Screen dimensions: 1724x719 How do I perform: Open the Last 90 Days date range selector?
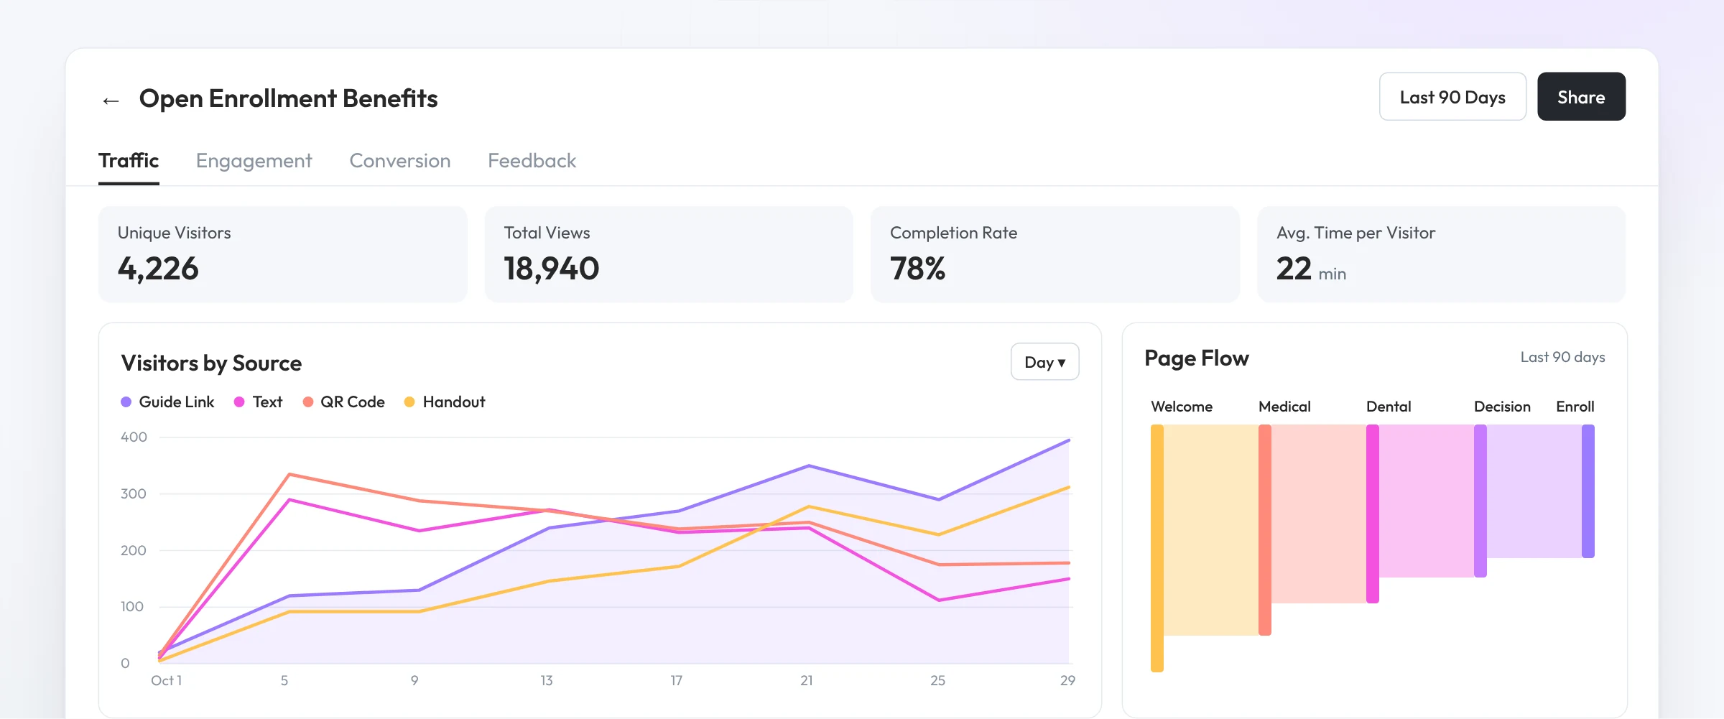[1452, 97]
